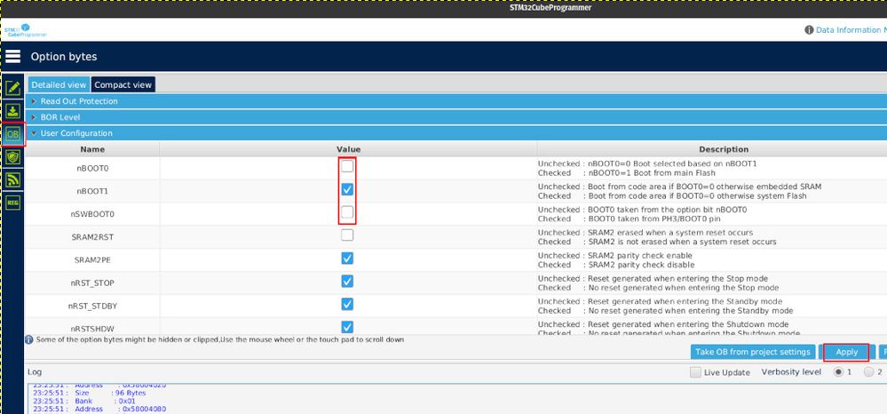887x414 pixels.
Task: Toggle the nSWBOOT0 checkbox
Action: tap(347, 211)
